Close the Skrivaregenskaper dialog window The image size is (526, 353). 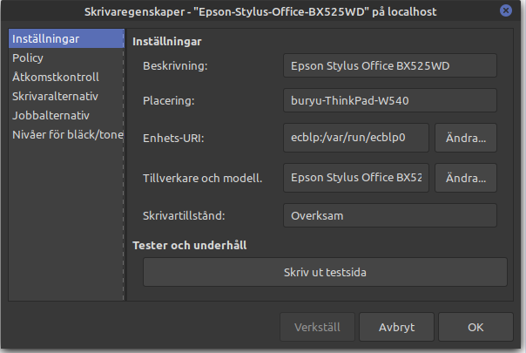point(506,10)
